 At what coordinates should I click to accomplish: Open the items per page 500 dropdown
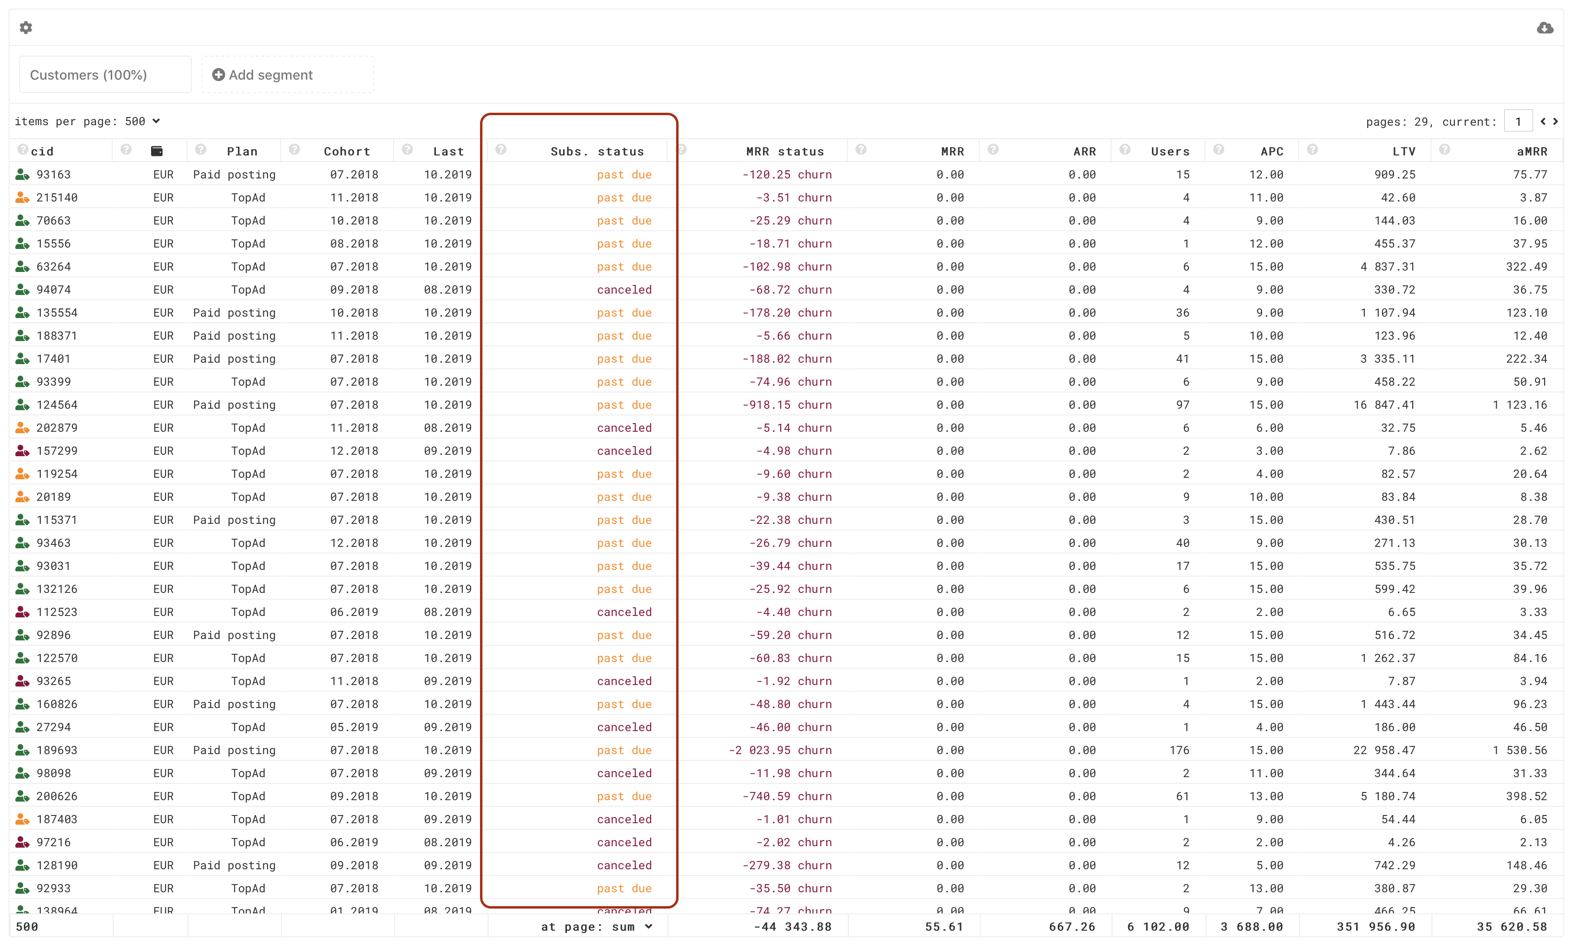pos(142,121)
